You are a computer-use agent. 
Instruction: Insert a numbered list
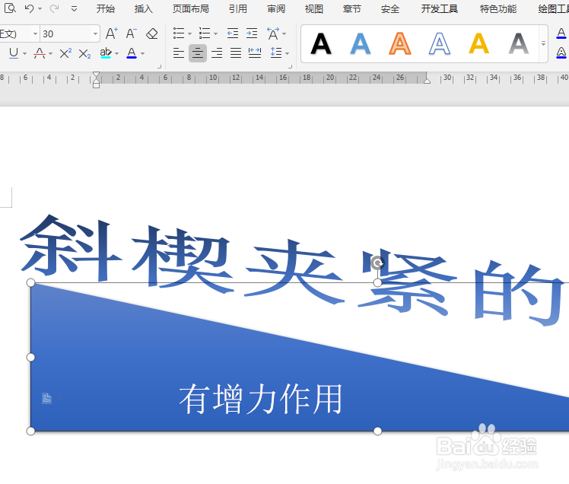[x=205, y=33]
